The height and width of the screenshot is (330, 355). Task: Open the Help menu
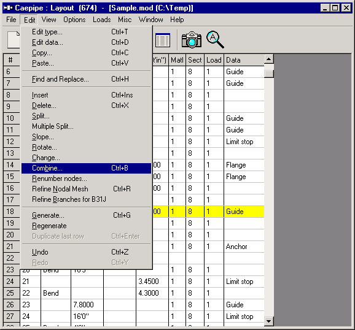[177, 20]
